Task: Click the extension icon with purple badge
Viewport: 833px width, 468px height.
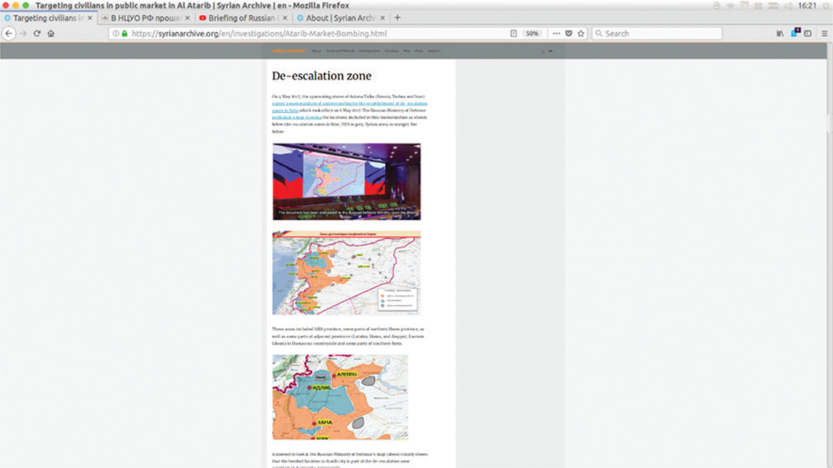Action: coord(794,33)
